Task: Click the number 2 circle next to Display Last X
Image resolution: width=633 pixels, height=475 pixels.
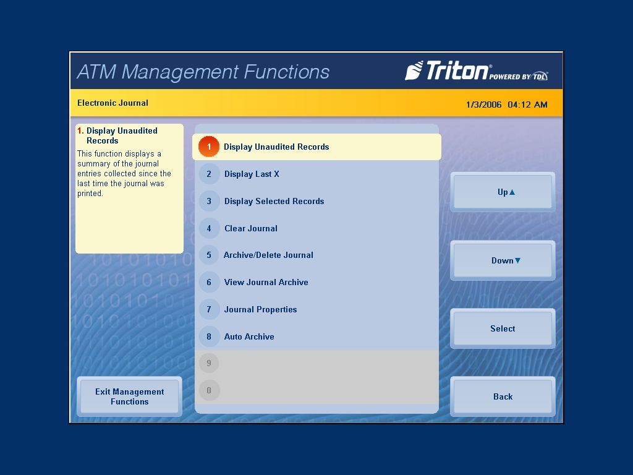Action: 209,174
